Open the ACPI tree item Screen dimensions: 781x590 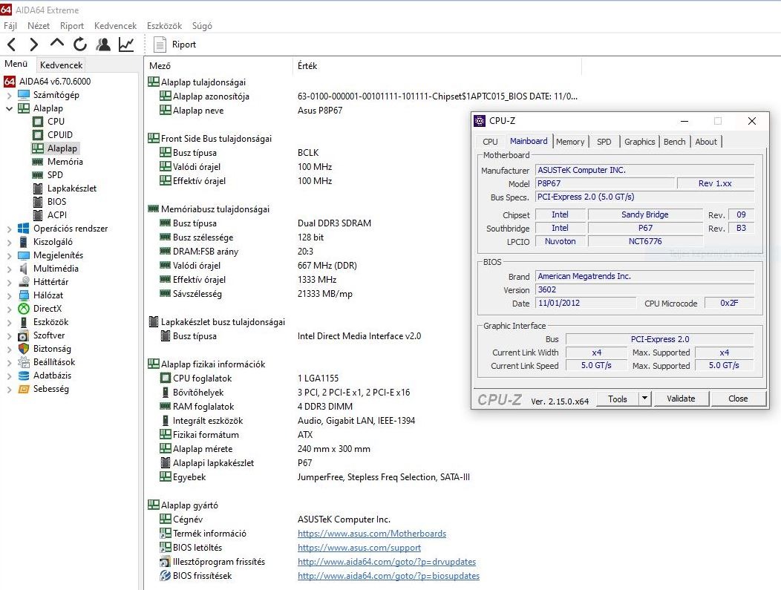(56, 215)
